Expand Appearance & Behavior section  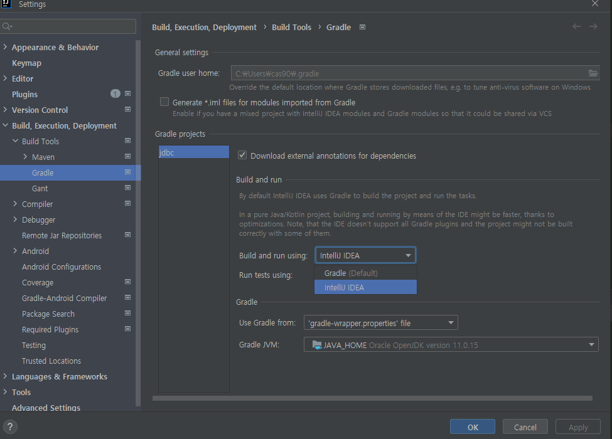pyautogui.click(x=5, y=47)
